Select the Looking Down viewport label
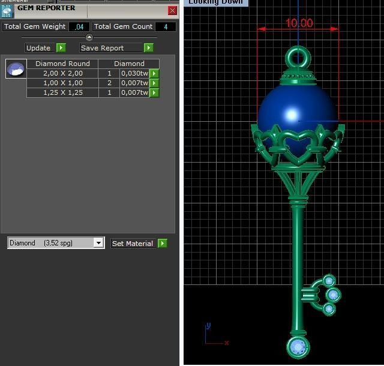 (x=215, y=2)
